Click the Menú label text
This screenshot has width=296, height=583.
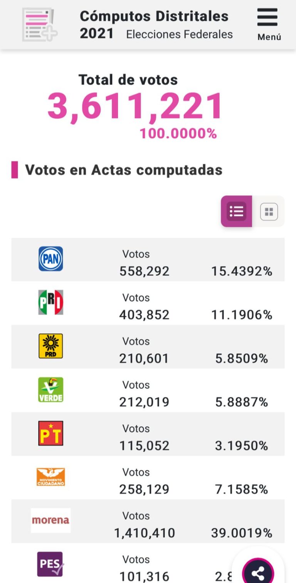(269, 37)
